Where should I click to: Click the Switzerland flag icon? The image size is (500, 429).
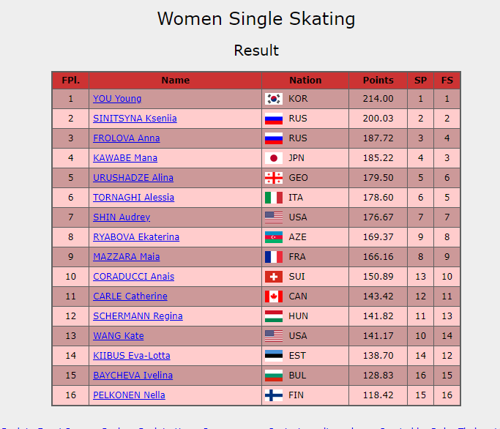274,277
